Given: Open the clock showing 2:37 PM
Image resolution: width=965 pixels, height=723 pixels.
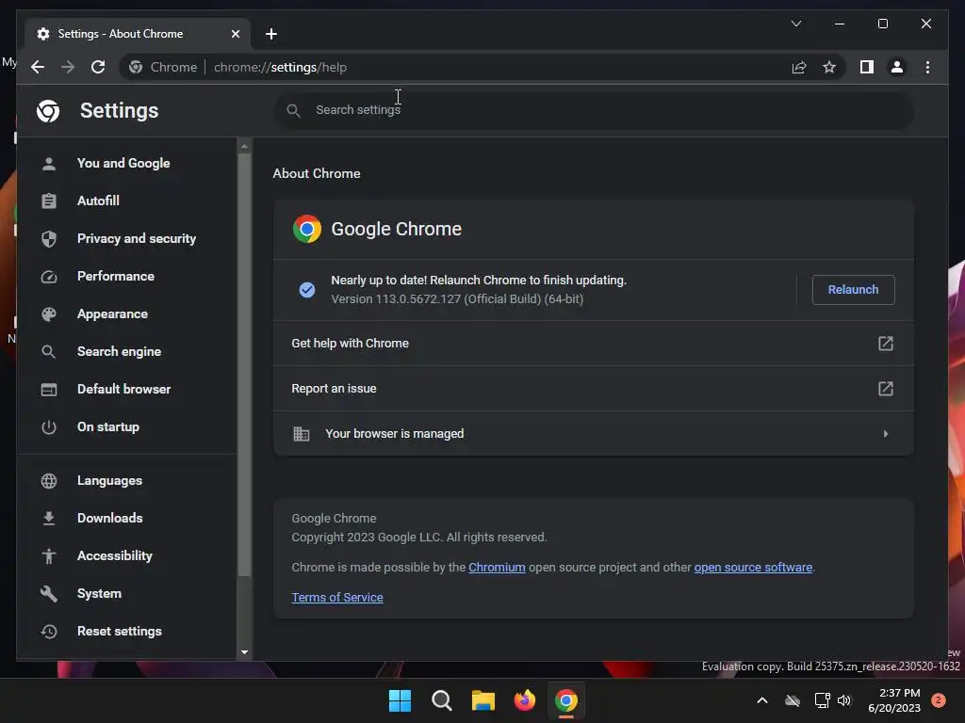Looking at the screenshot, I should [894, 700].
